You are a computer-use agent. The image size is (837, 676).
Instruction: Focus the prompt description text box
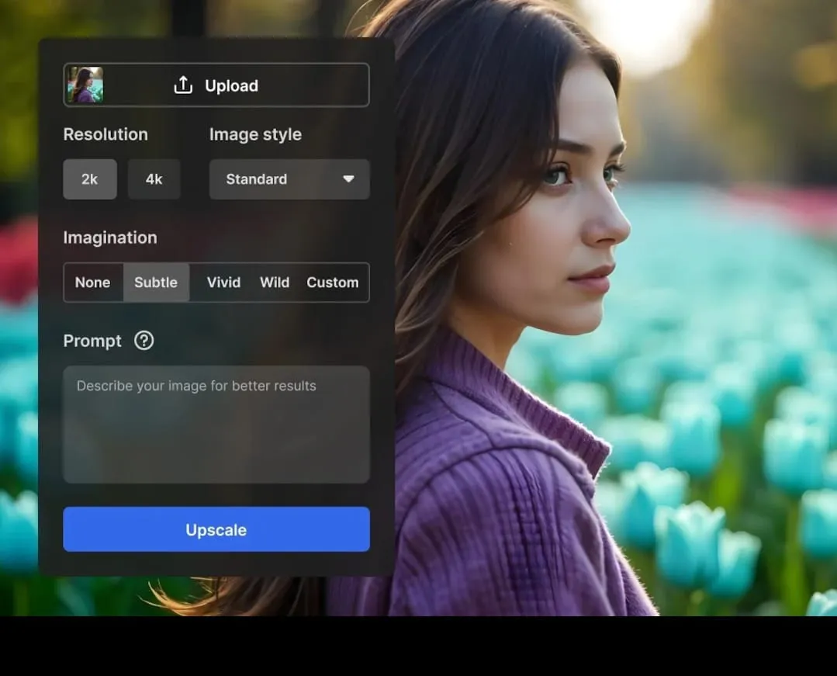coord(216,425)
